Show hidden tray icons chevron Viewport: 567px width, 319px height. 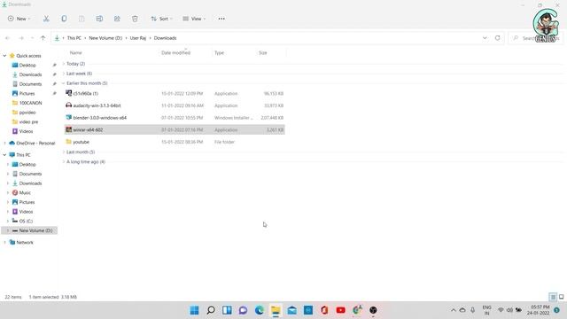click(453, 310)
